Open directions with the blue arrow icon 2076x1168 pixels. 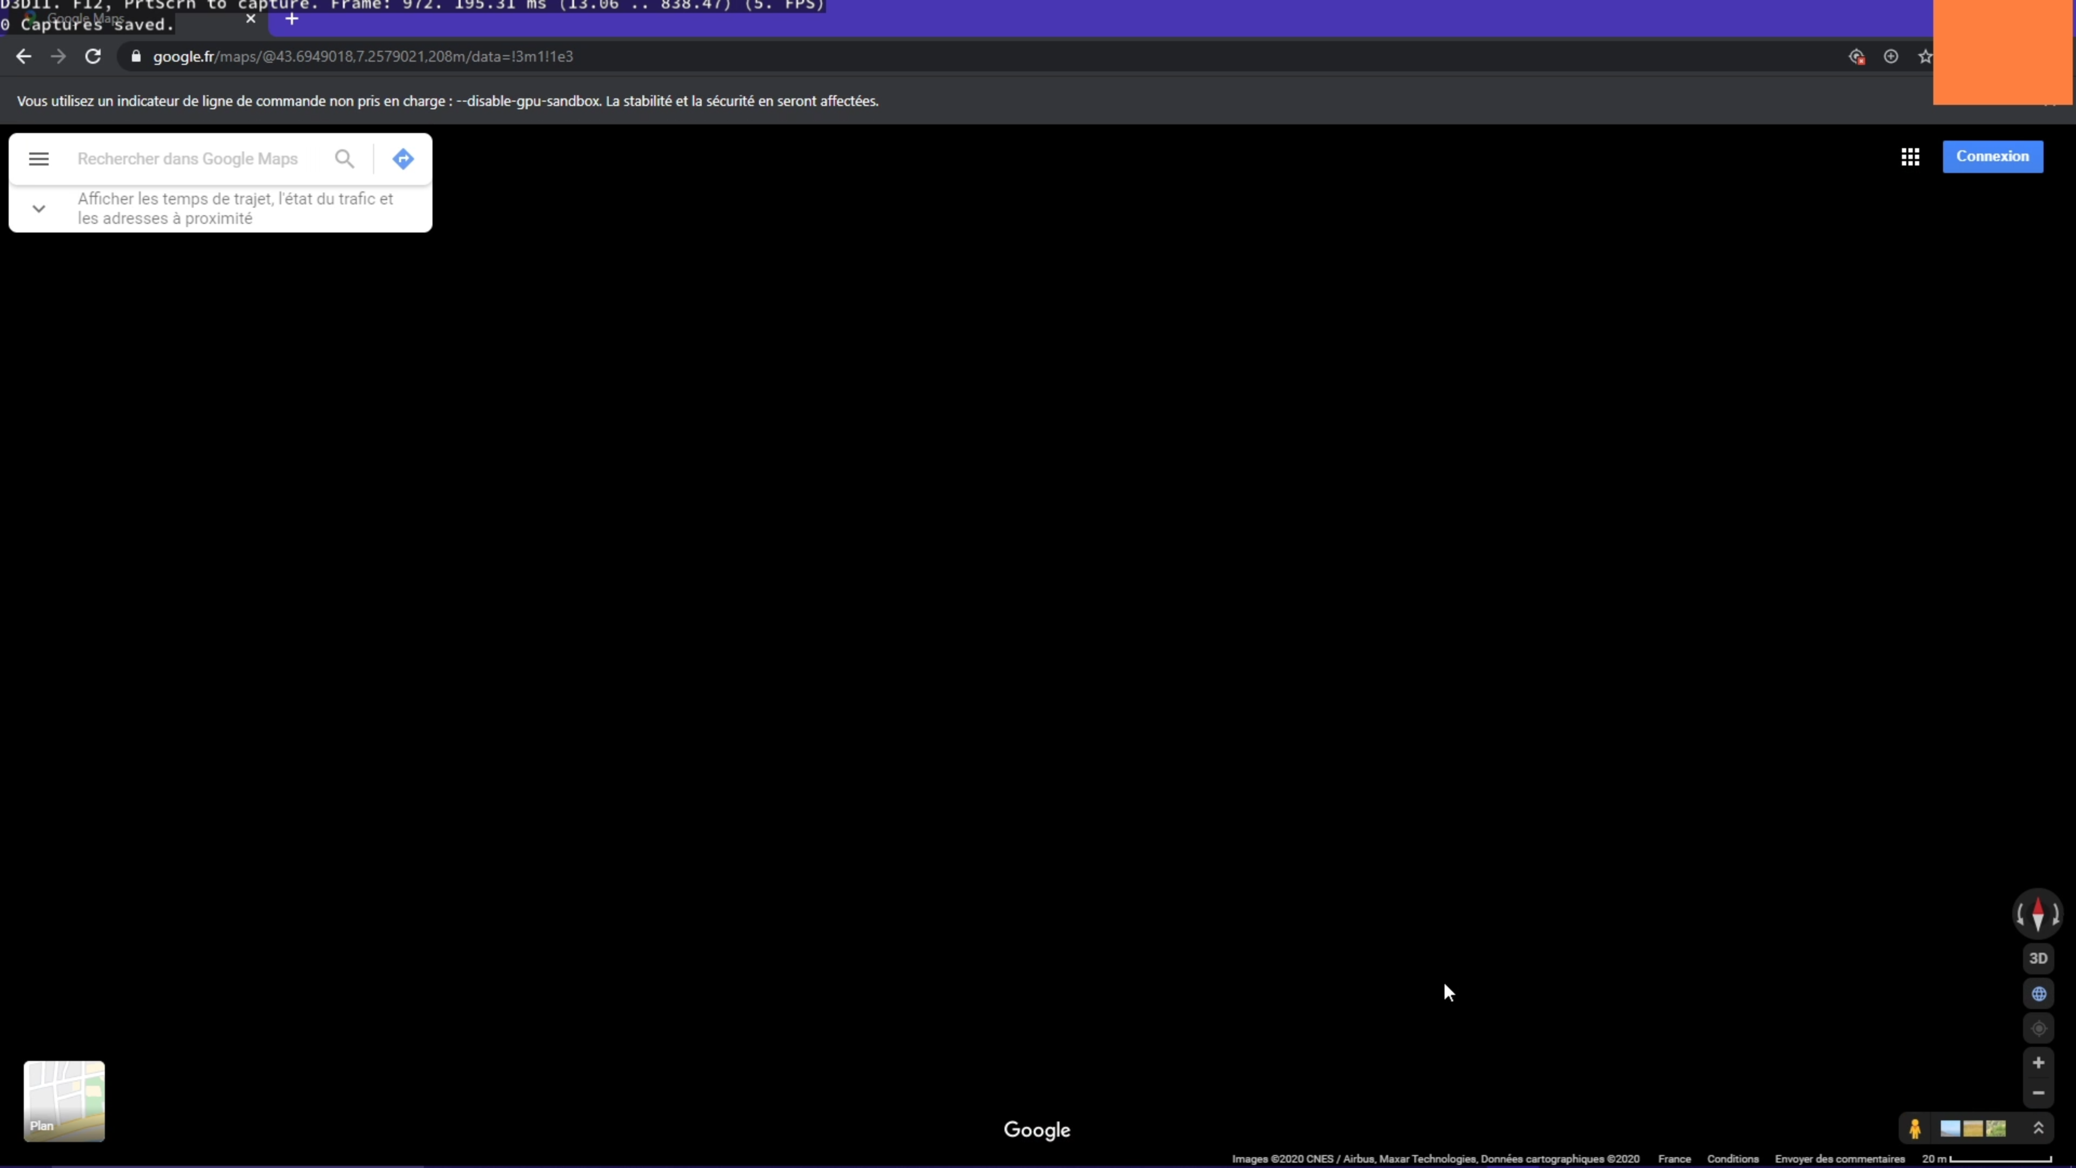403,159
